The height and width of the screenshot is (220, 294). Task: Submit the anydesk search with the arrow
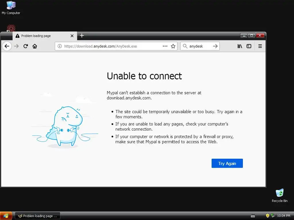pyautogui.click(x=215, y=46)
